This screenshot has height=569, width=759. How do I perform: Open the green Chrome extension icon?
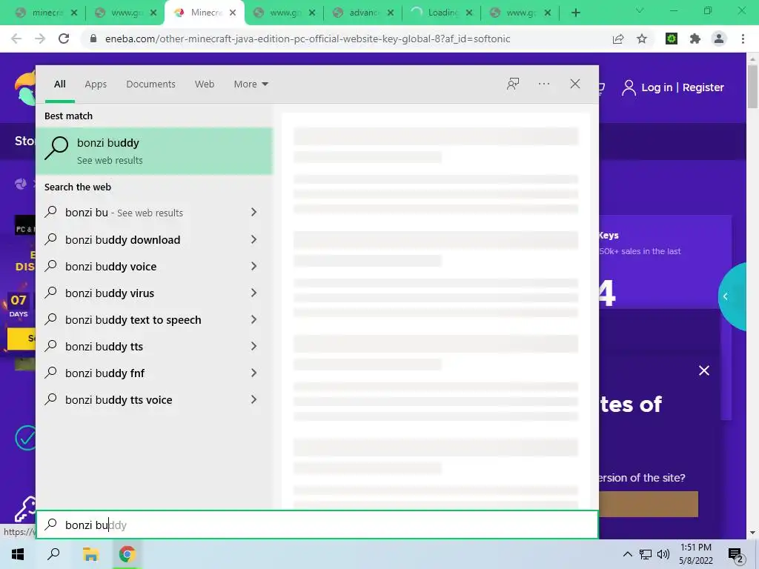click(x=672, y=39)
